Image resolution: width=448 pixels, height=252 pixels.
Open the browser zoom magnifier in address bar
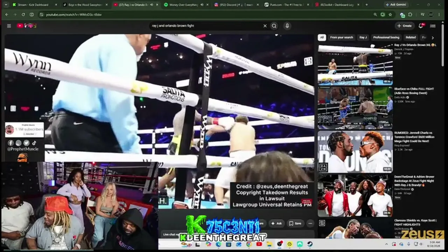375,14
